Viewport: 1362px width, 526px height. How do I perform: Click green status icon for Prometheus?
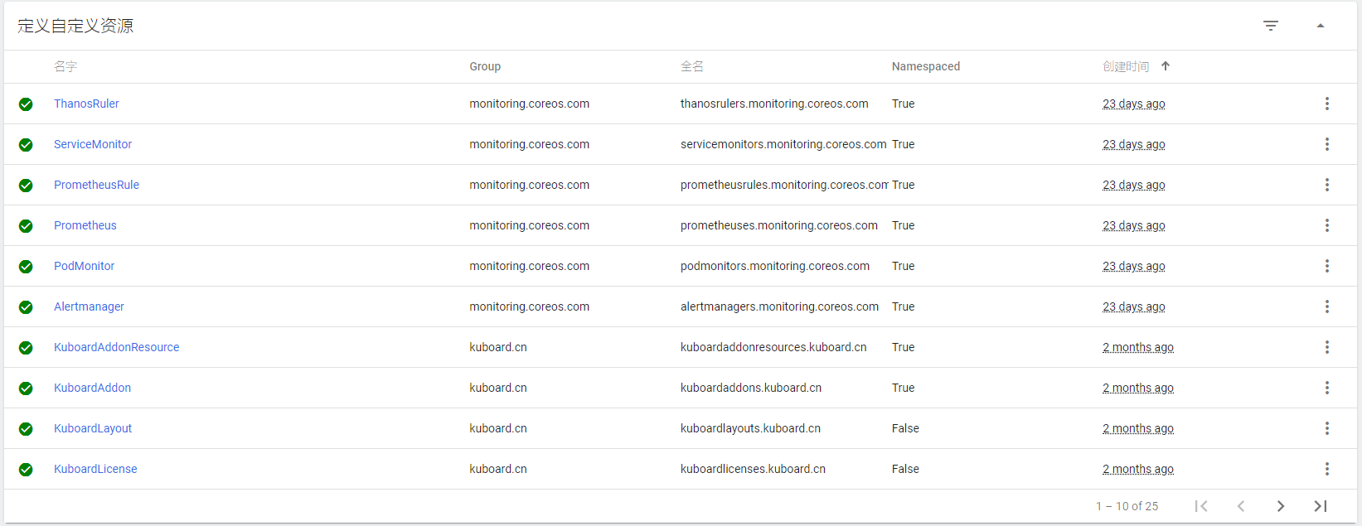tap(26, 226)
